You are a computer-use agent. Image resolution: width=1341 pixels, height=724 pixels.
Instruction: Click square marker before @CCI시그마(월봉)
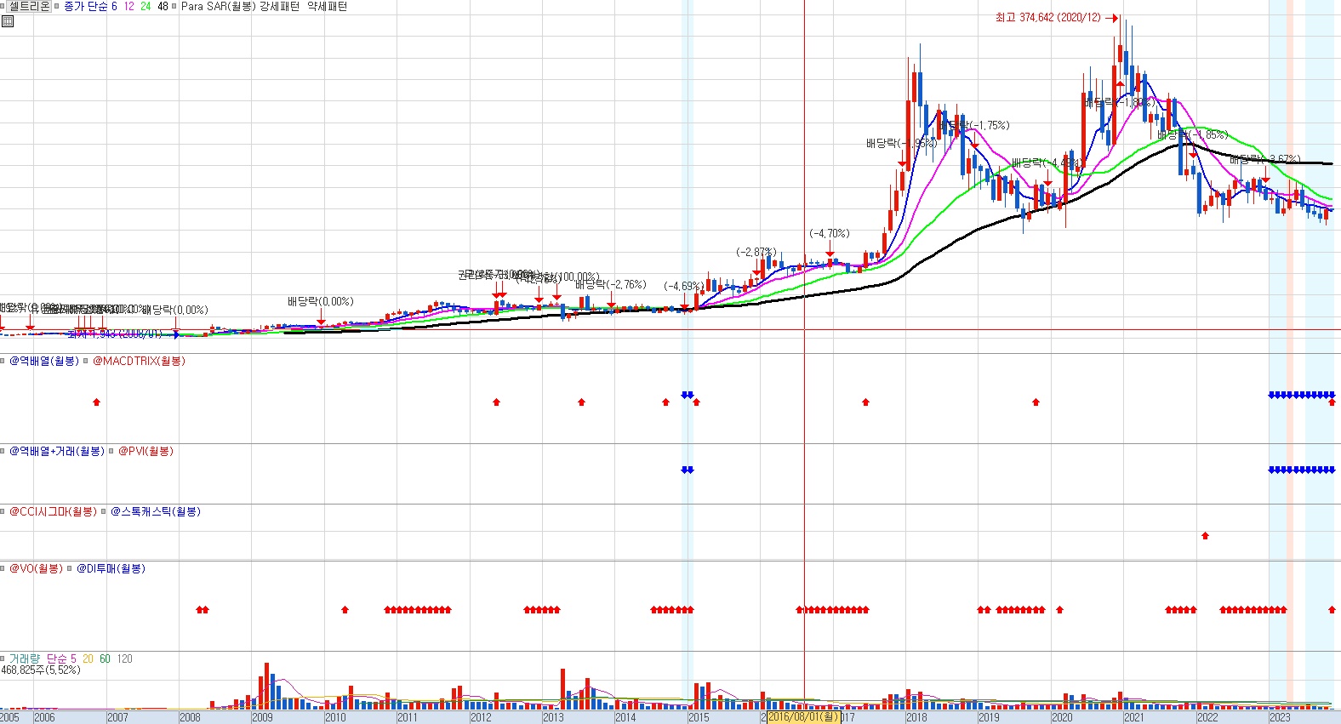pos(3,511)
